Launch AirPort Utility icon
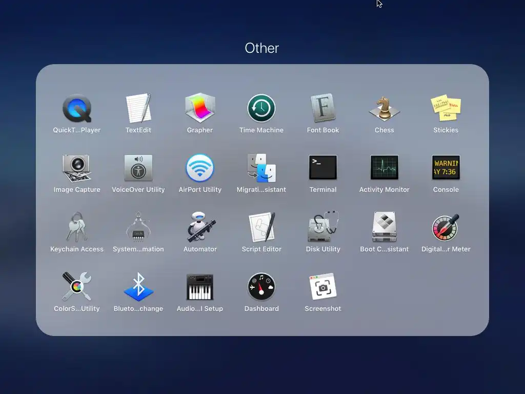Viewport: 525px width, 394px height. [200, 168]
